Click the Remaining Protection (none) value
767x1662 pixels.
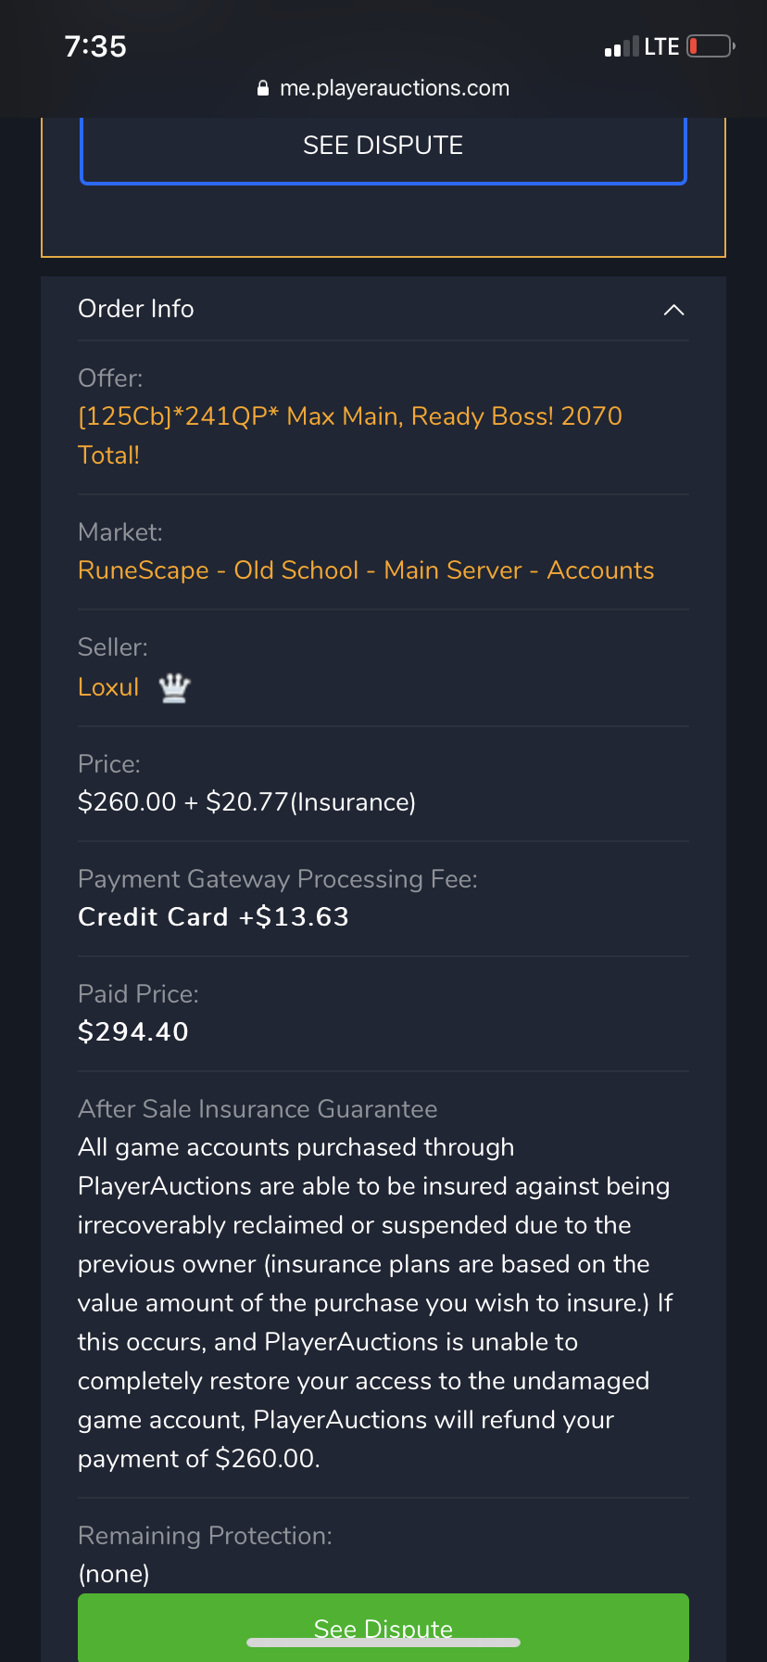point(114,1574)
